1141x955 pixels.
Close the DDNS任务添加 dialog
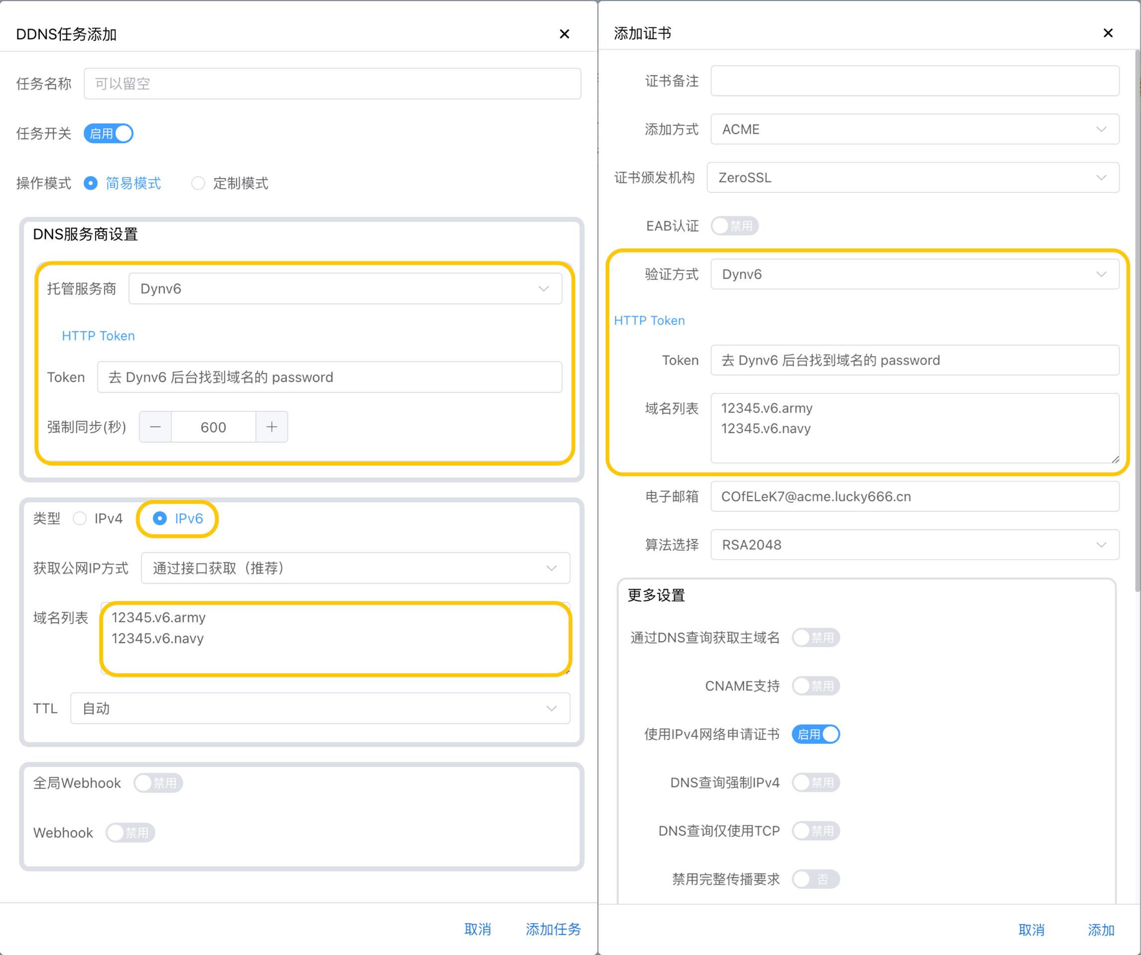pyautogui.click(x=564, y=34)
